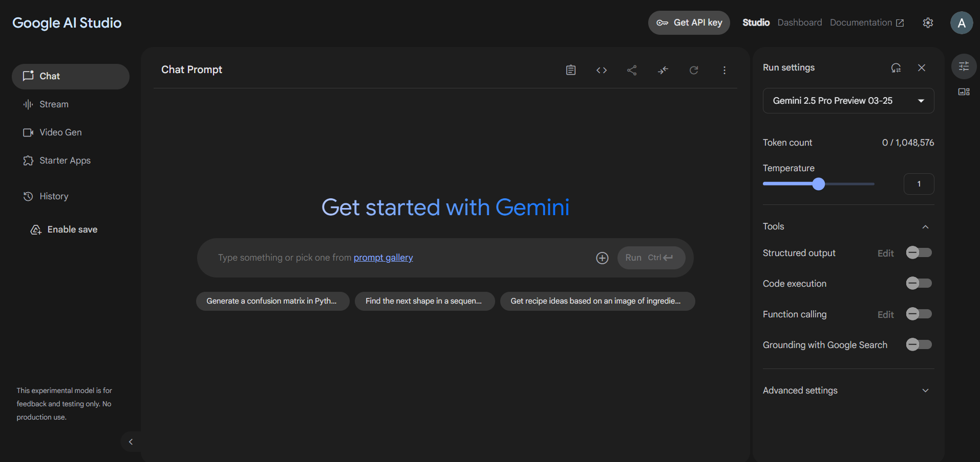Open the prompt gallery link
The width and height of the screenshot is (980, 462).
[383, 258]
